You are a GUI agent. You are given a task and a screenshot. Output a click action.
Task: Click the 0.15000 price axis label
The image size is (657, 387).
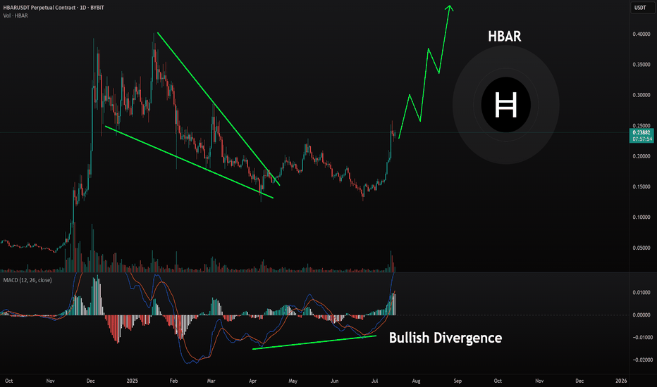[x=641, y=187]
